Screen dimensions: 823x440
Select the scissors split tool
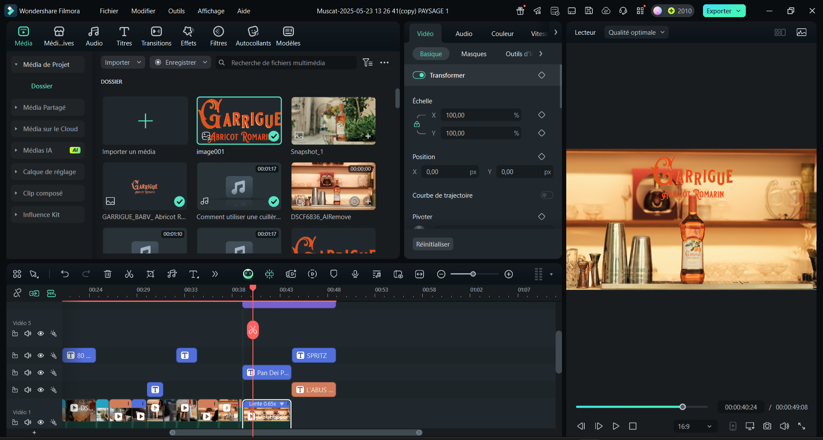(129, 274)
